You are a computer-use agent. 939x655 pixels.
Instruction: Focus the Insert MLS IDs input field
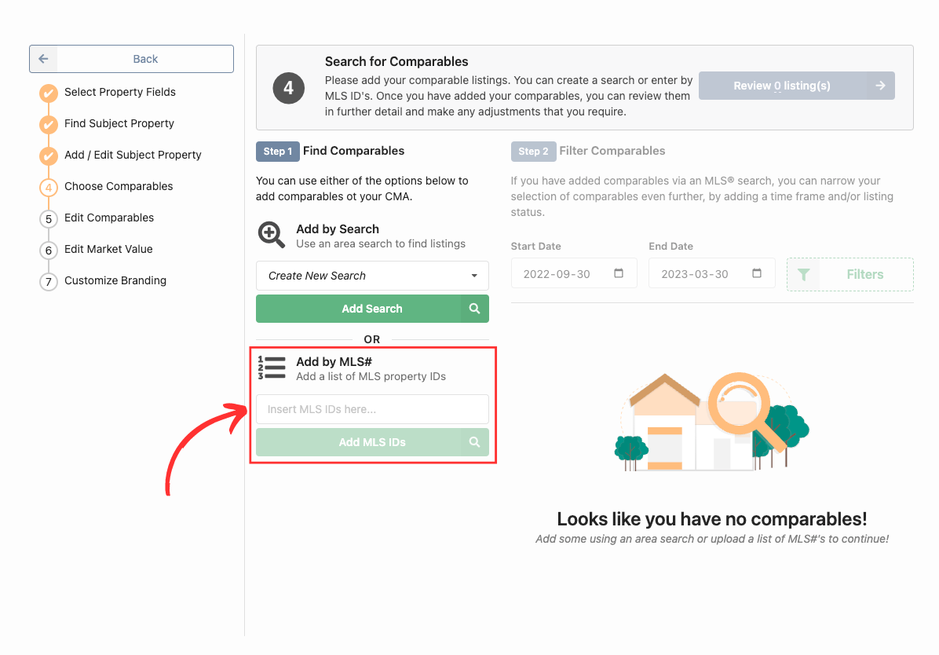pyautogui.click(x=372, y=409)
